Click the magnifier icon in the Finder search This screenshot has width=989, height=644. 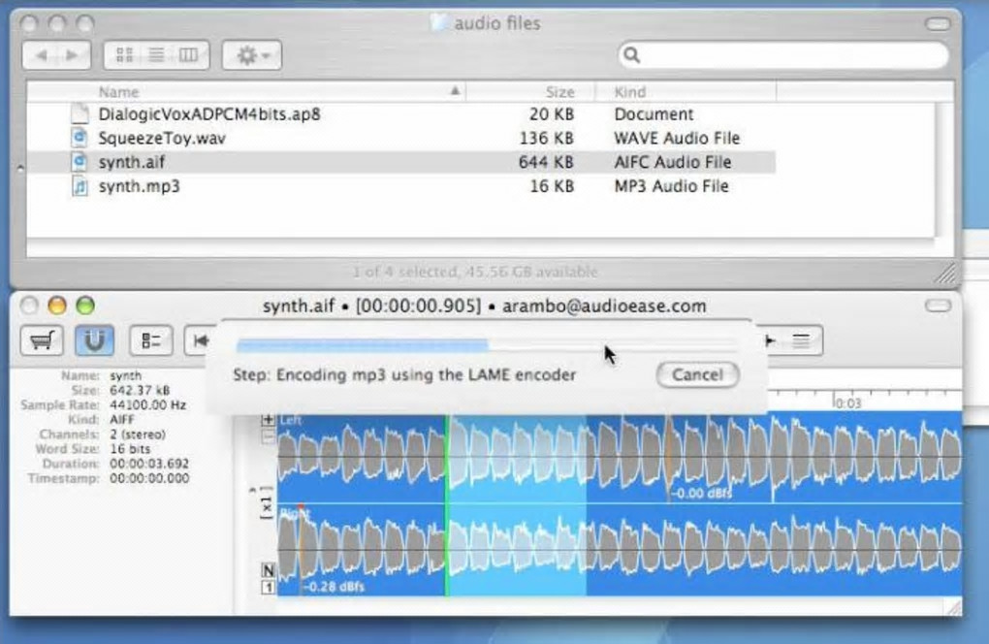[632, 55]
